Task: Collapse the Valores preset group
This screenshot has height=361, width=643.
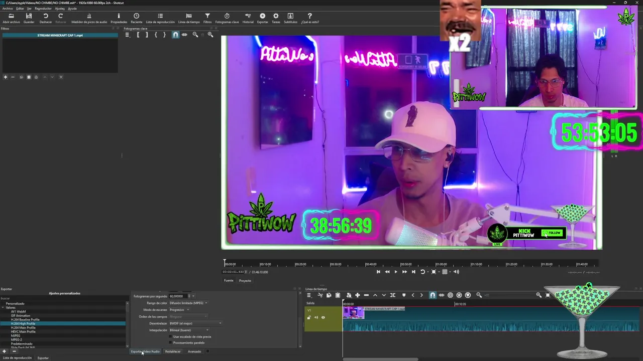Action: 4,308
